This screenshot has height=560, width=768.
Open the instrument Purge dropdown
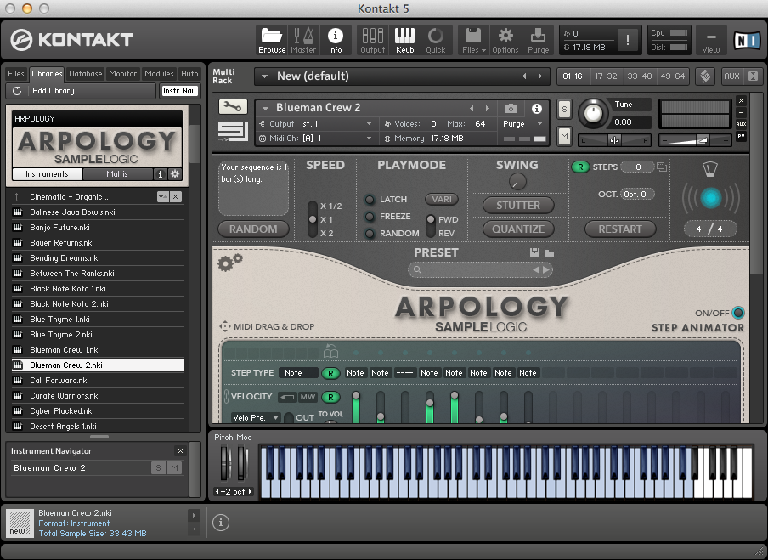[x=539, y=124]
